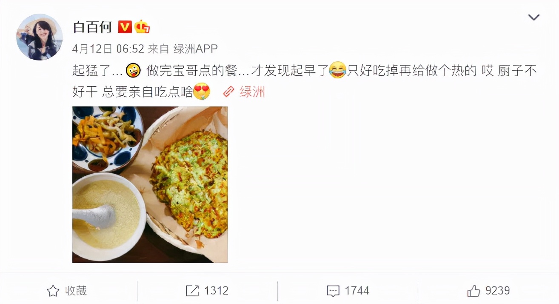Open 白百何 username link
The height and width of the screenshot is (304, 559).
(x=92, y=27)
